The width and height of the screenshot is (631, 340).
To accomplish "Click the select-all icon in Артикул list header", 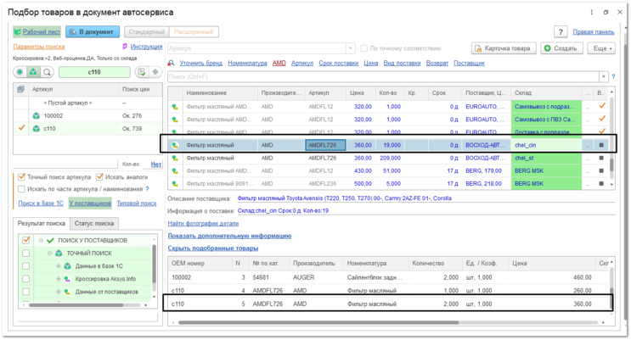I will pyautogui.click(x=20, y=89).
